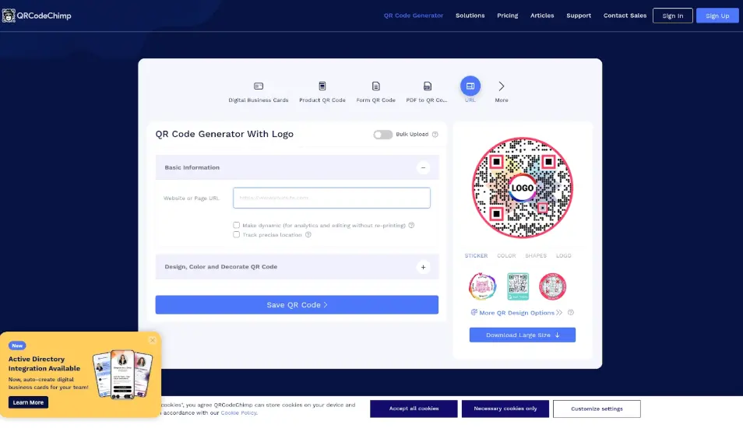Click the URL QR type icon
This screenshot has width=743, height=428.
pyautogui.click(x=470, y=86)
